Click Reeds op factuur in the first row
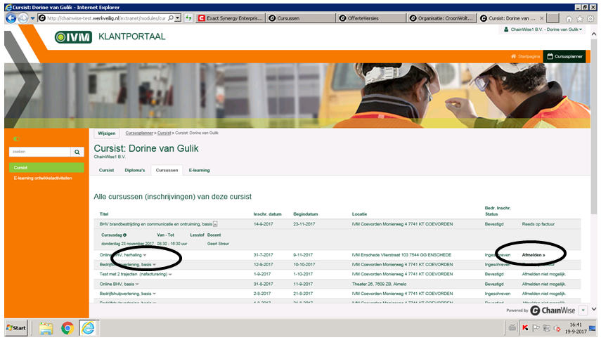This screenshot has width=601, height=340. (x=538, y=224)
